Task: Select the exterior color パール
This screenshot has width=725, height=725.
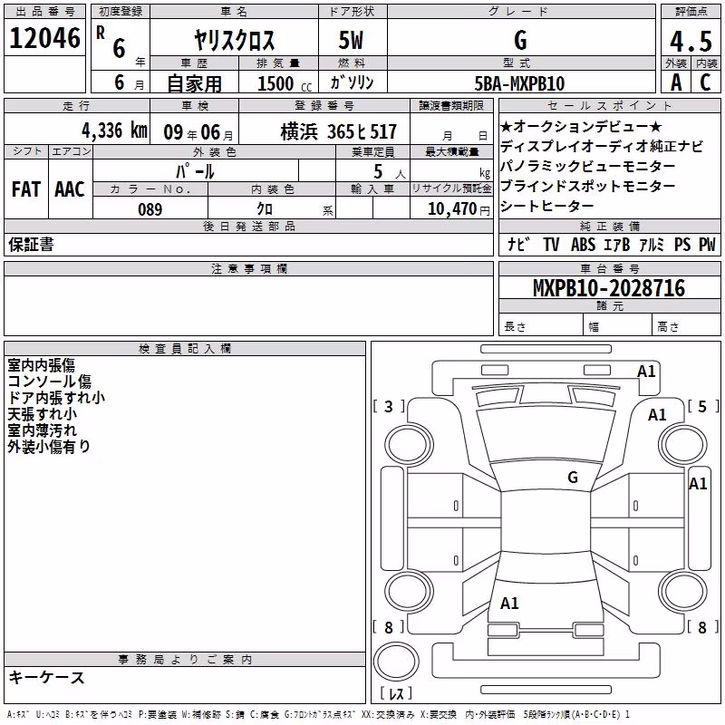Action: [195, 171]
